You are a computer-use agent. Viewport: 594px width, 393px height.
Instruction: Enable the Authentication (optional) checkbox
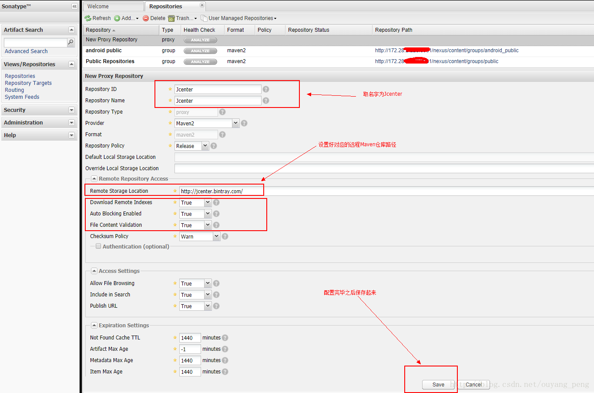pos(98,246)
